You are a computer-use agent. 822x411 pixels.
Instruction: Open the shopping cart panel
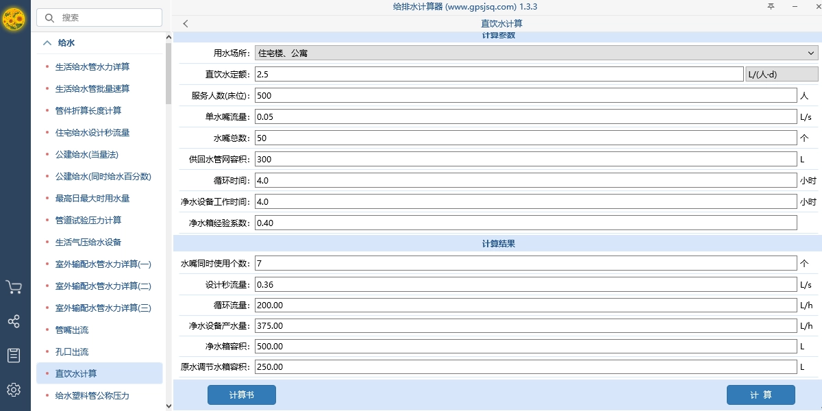tap(14, 287)
